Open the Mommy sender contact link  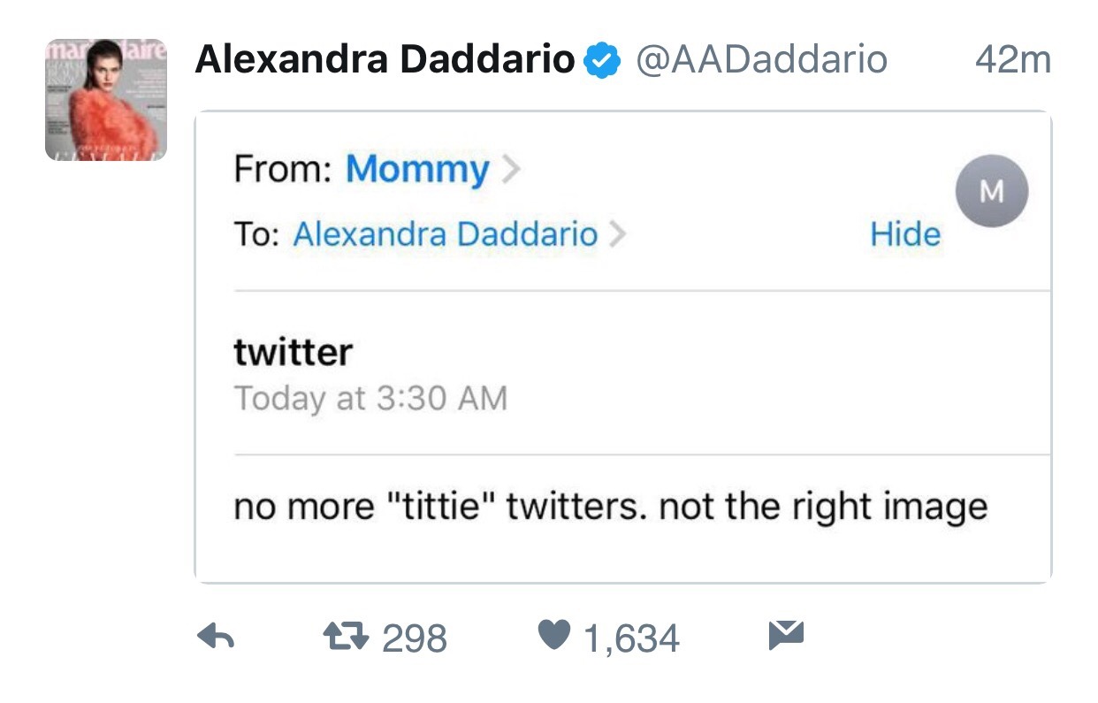pos(416,170)
